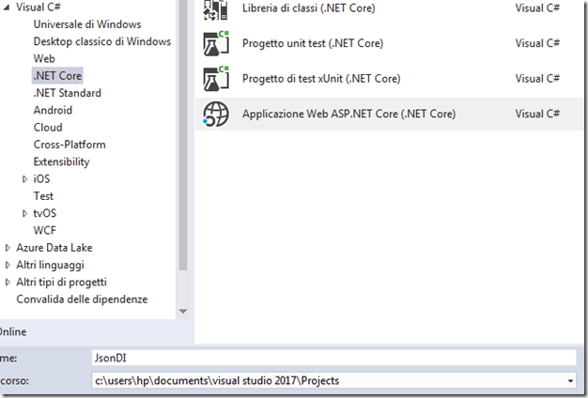Choose Progetto unit test (.NET Core) template
Image resolution: width=588 pixels, height=398 pixels.
point(313,43)
